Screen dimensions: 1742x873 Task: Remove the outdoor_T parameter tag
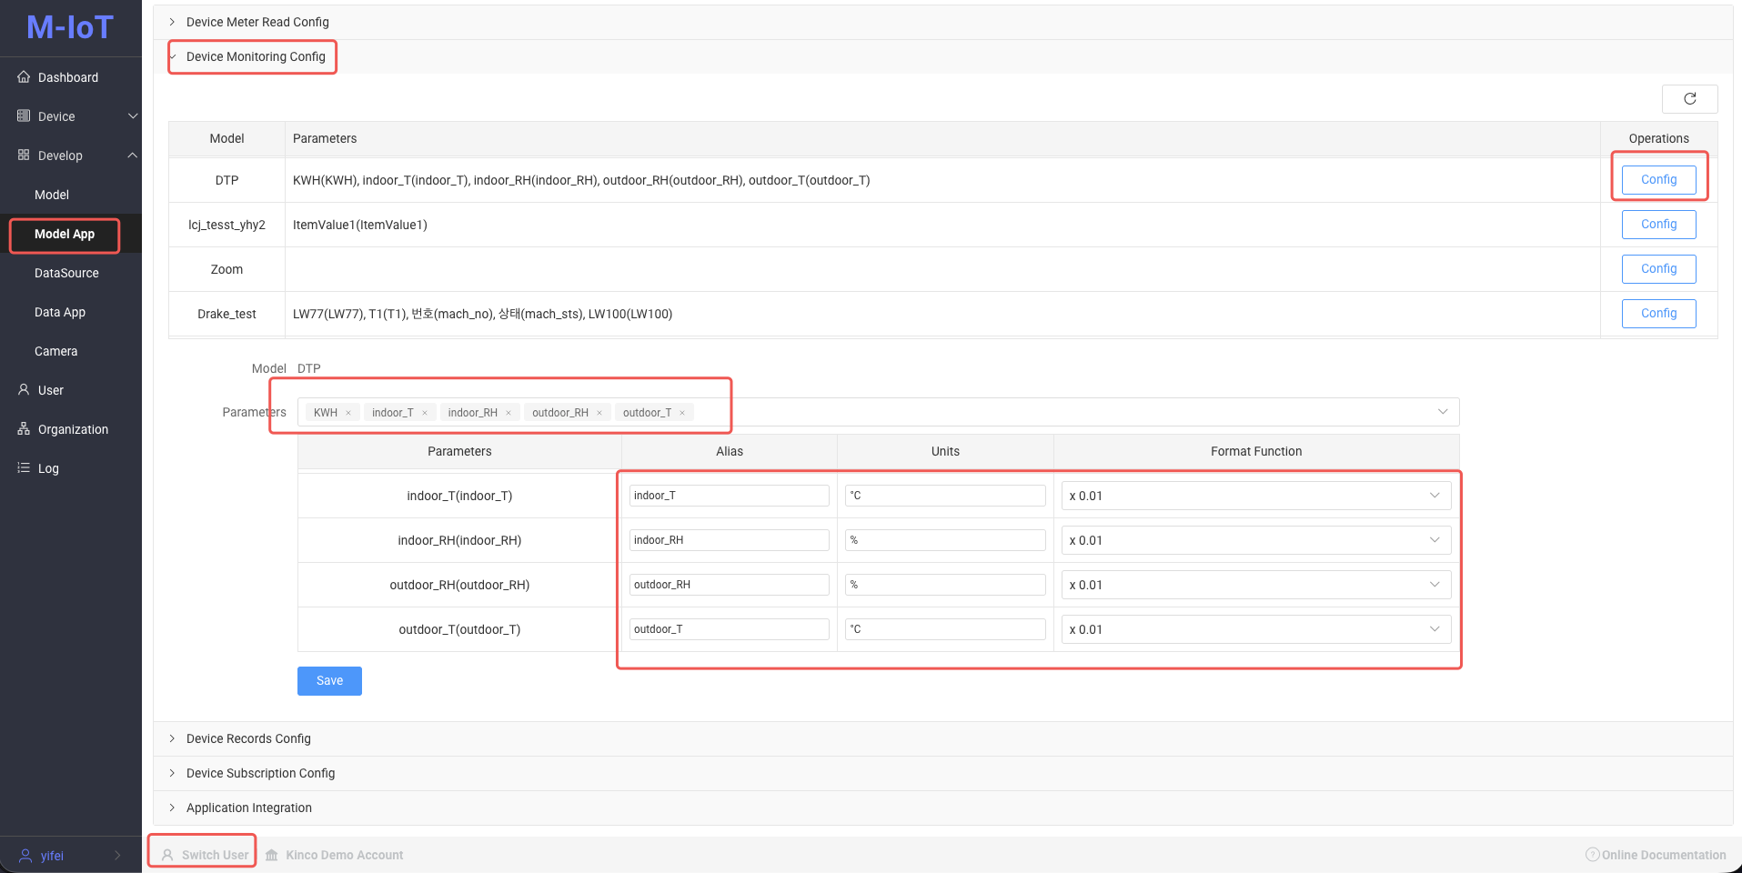(x=682, y=413)
